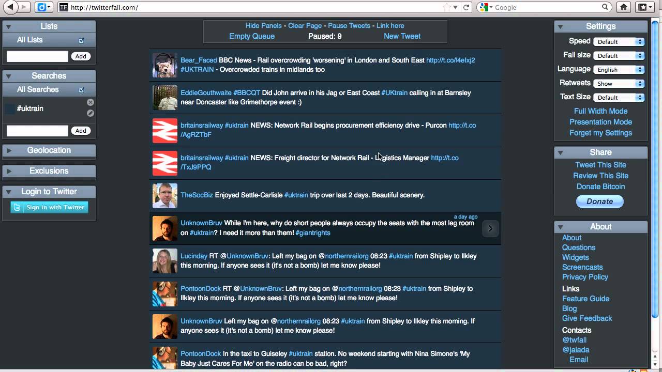Click britainsrailway logo on Freight director tweet

click(x=165, y=163)
